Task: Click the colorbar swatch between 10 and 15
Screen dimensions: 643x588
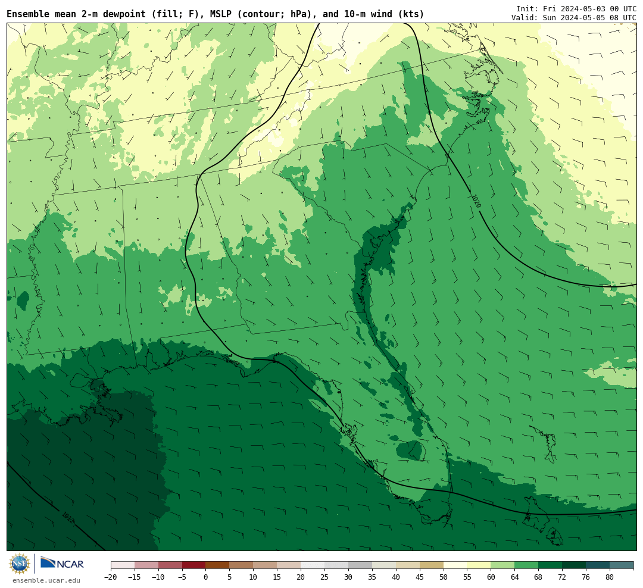Action: [x=266, y=565]
